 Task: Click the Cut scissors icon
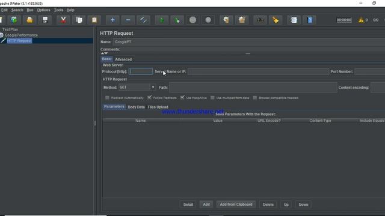tap(63, 20)
